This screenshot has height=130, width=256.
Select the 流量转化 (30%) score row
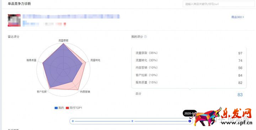pyautogui.click(x=189, y=60)
